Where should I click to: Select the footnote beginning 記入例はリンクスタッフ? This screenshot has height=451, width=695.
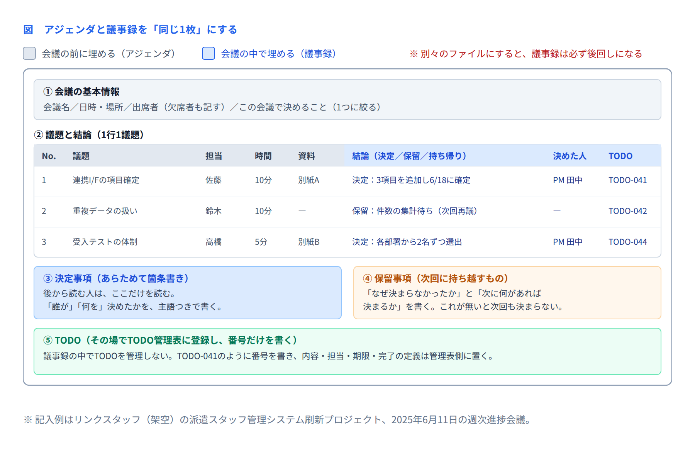click(278, 419)
